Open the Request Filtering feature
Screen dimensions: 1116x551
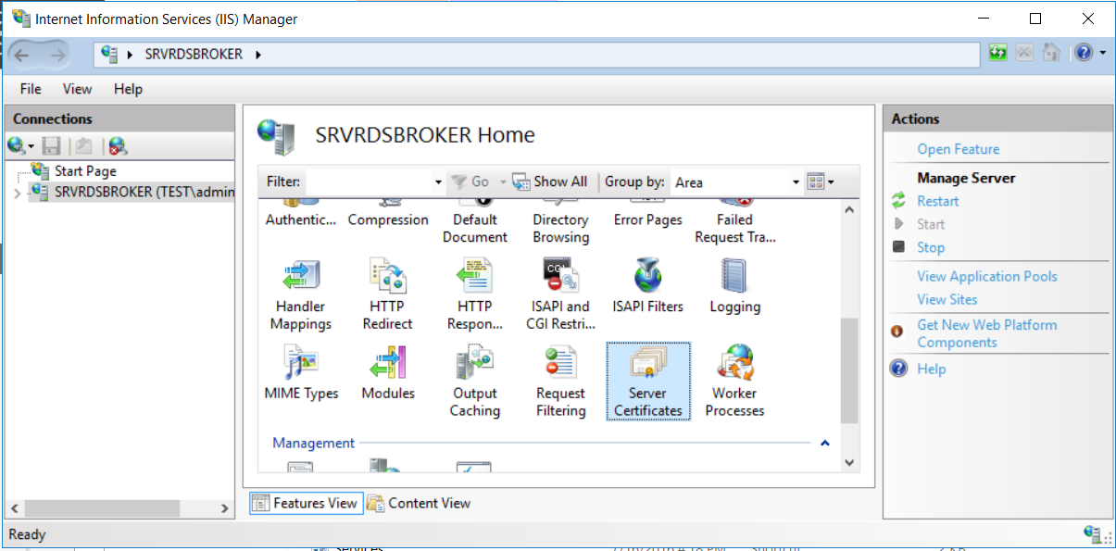560,381
